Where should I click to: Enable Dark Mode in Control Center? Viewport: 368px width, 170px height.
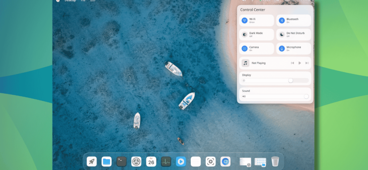click(256, 34)
